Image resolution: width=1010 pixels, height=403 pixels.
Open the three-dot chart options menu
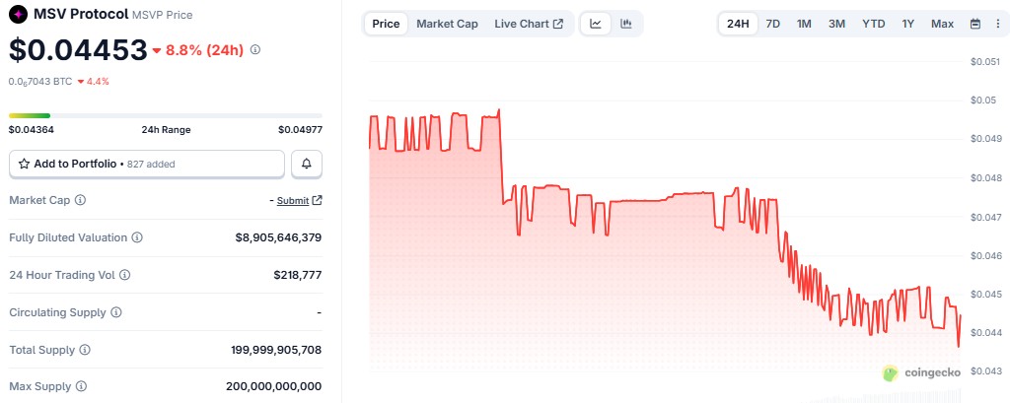point(997,24)
